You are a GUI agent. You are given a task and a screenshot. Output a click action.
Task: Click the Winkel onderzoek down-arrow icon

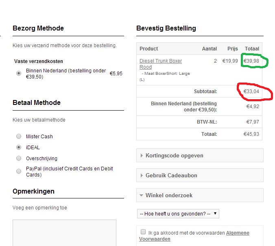pos(141,195)
